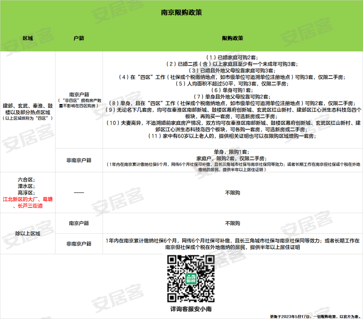363x319 pixels.
Task: Click rule (4) 在"四区"工作 可购3套
Action: (232, 77)
